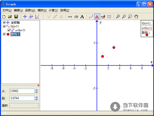154x116 pixels.
Task: Decrease the 到 value with down arrow
Action: coord(36,100)
